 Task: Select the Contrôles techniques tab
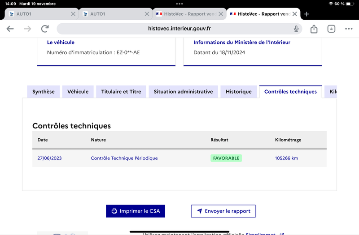click(x=290, y=92)
